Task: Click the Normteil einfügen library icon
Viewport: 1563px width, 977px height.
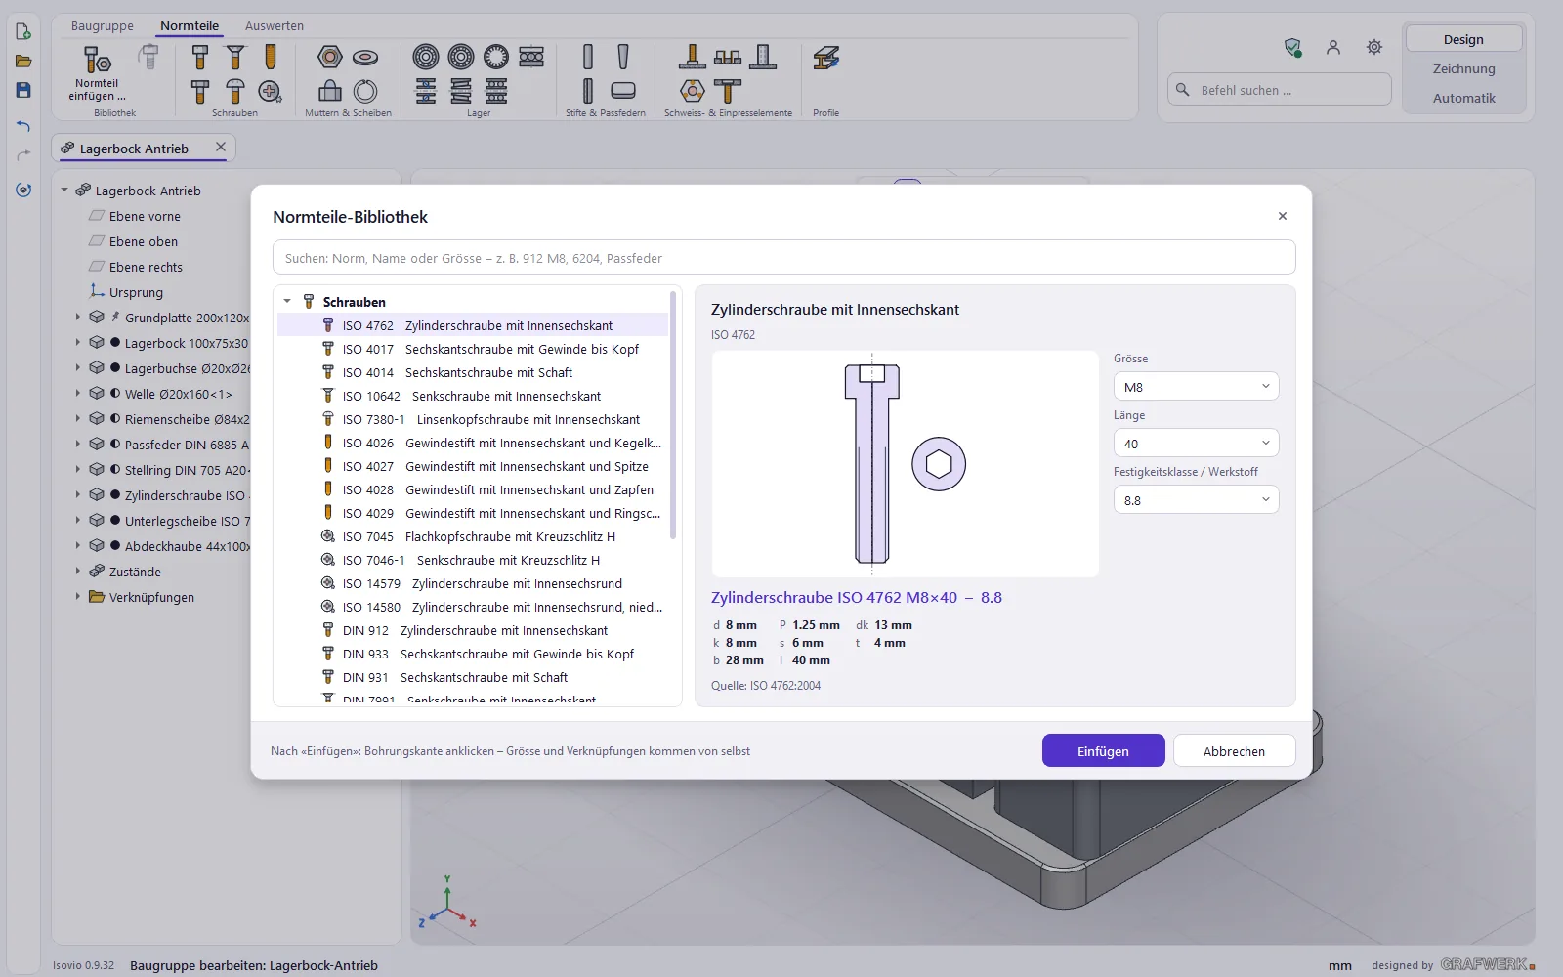Action: click(97, 61)
